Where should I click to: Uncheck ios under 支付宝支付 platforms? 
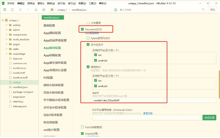click(96, 55)
